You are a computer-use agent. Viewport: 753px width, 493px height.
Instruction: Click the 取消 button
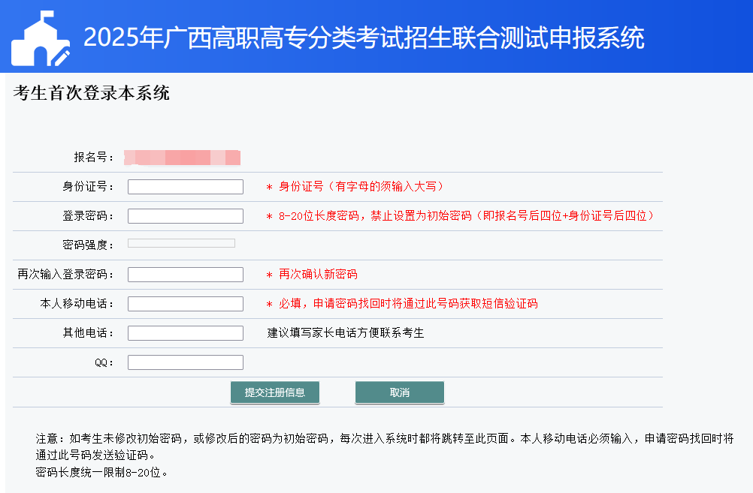tap(399, 392)
